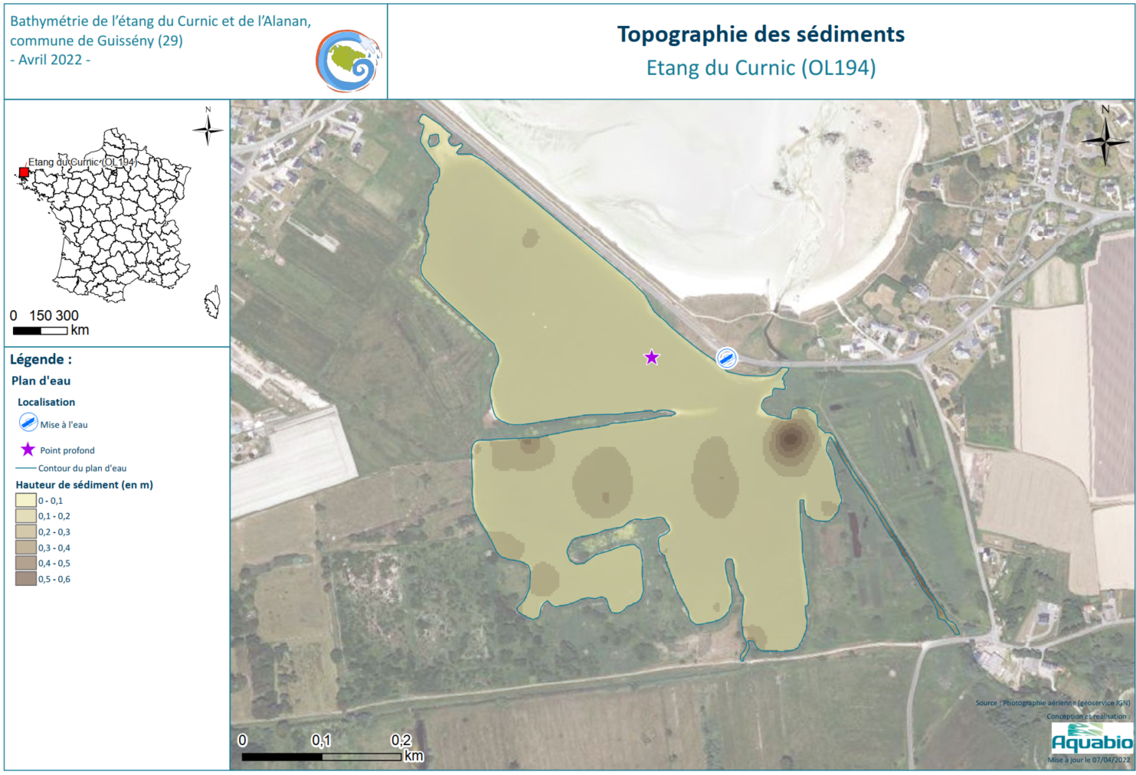This screenshot has height=775, width=1136.
Task: Click the France inset scale bar
Action: pyautogui.click(x=41, y=331)
